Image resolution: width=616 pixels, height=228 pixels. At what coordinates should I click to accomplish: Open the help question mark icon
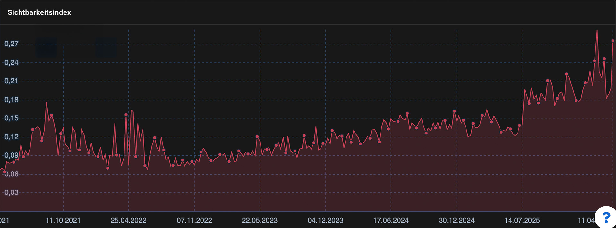pyautogui.click(x=606, y=218)
